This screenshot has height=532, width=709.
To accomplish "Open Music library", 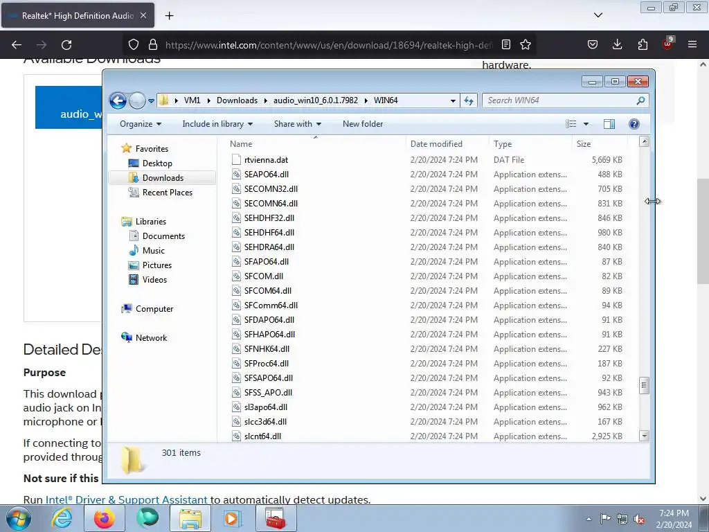I will 153,251.
